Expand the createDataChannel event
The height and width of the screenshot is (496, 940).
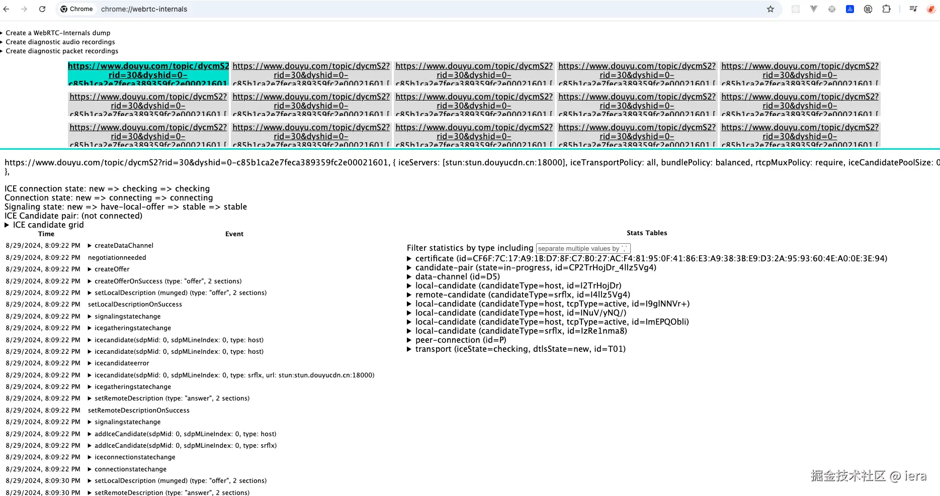[121, 246]
